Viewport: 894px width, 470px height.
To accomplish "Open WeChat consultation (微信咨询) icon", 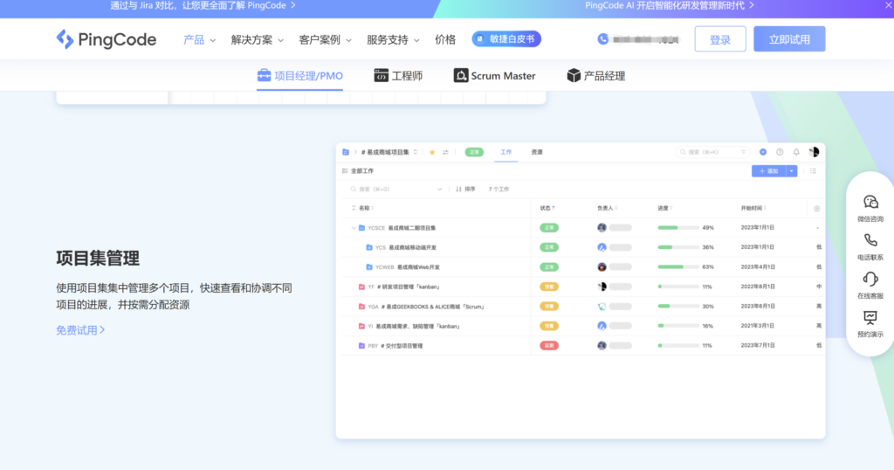I will [x=870, y=202].
